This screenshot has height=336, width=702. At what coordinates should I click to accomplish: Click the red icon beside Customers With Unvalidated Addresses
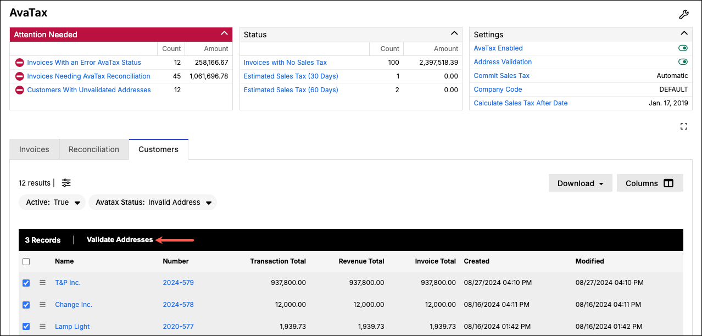pyautogui.click(x=20, y=90)
